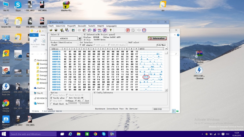
Task: Click the Load project 'prj' toolbar icon
Action: (62, 30)
